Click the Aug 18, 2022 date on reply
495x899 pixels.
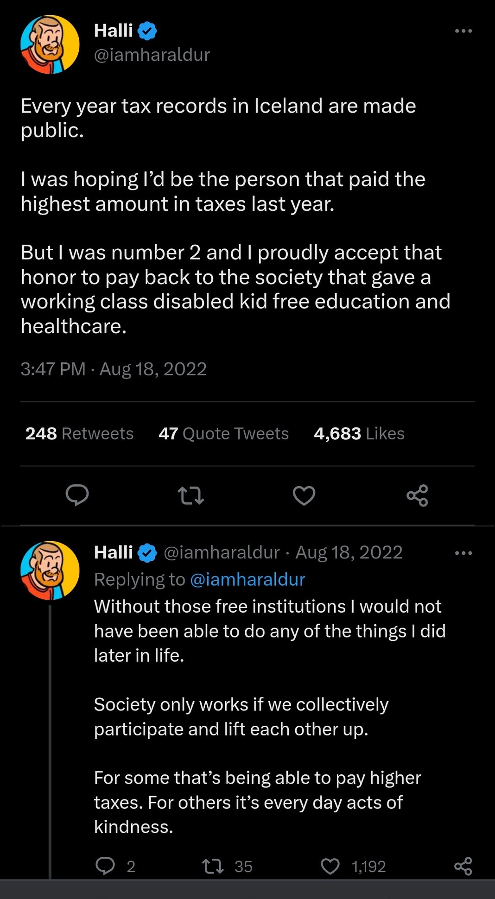349,552
